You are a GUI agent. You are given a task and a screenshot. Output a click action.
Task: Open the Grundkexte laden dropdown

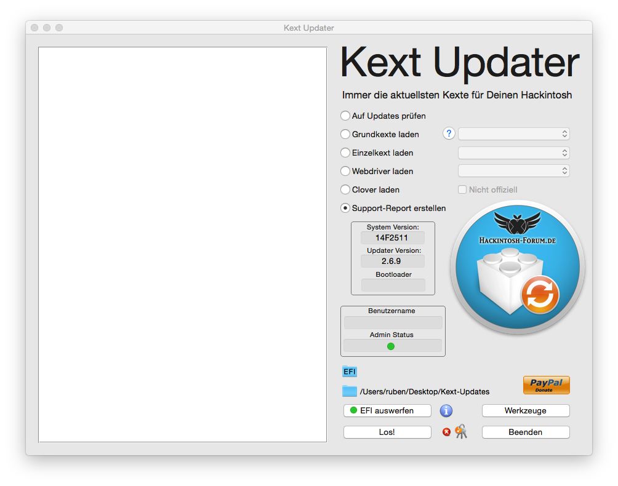[x=513, y=134]
